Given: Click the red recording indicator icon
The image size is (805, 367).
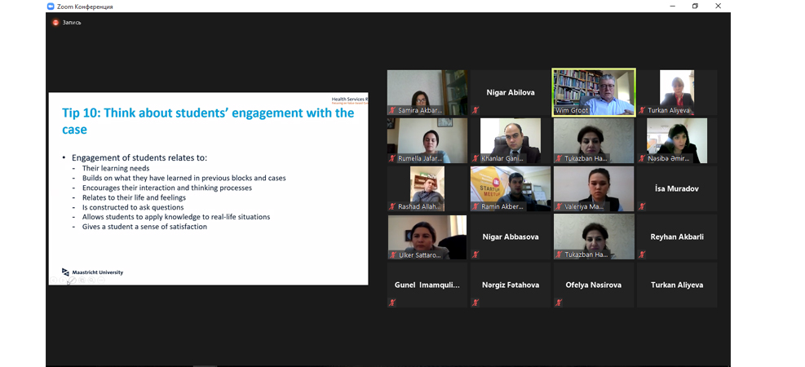Looking at the screenshot, I should [55, 23].
